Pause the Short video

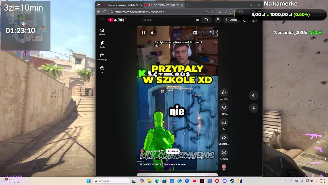[x=143, y=33]
